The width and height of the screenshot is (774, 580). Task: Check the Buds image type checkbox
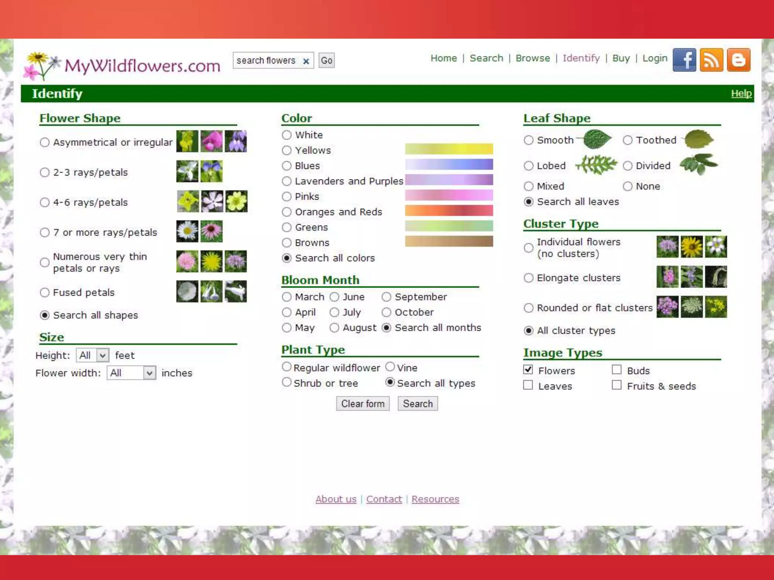pos(617,370)
